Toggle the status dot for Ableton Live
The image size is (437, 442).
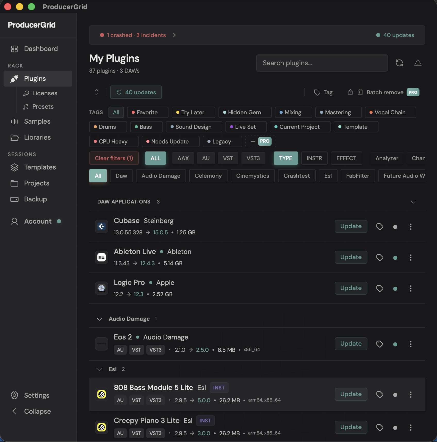pos(395,258)
